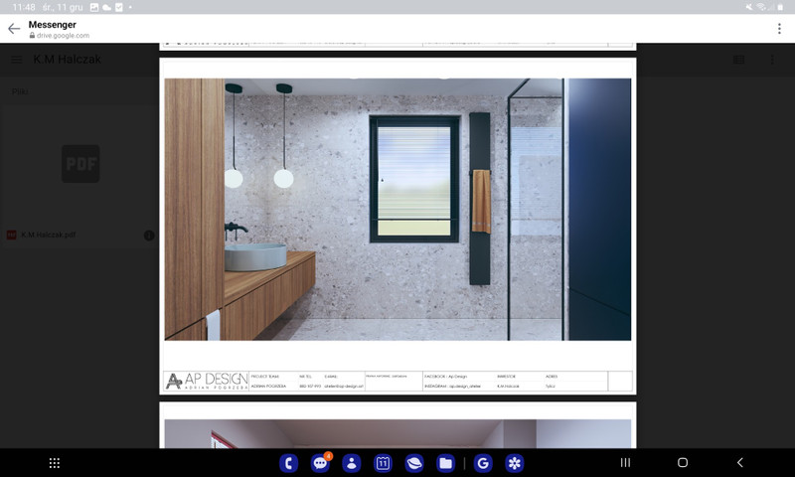
Task: Open the Messages app with notification badge
Action: (x=320, y=463)
